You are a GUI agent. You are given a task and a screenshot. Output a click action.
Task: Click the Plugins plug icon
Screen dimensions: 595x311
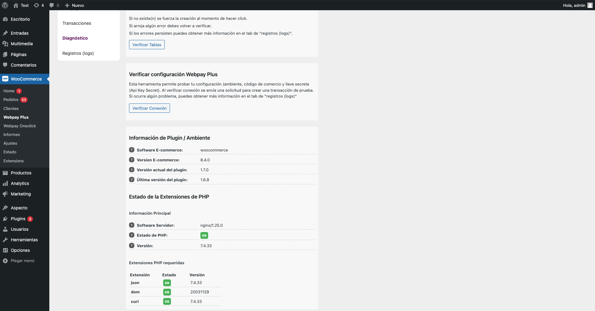point(5,219)
